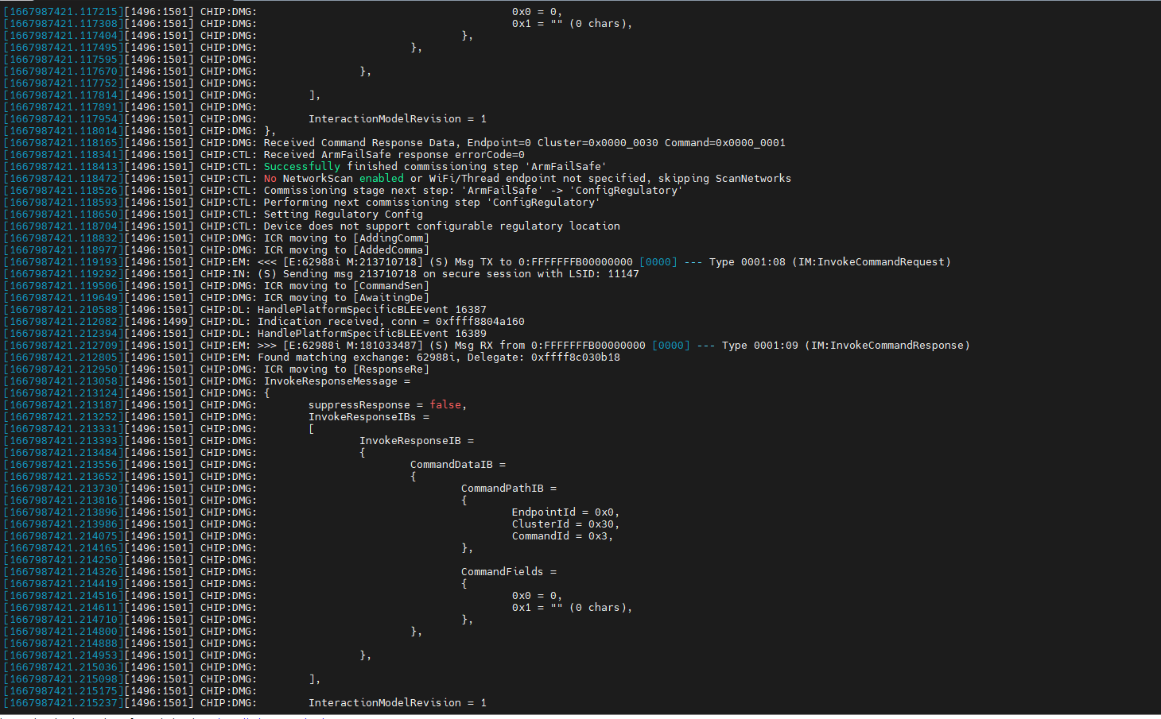Image resolution: width=1161 pixels, height=719 pixels.
Task: Click 'HandlePlatformSpecificBLEEvent 16387' line
Action: tap(245, 310)
